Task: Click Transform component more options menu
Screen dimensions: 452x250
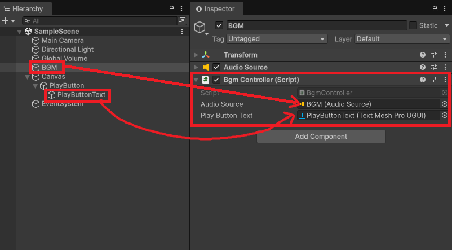Action: click(445, 55)
